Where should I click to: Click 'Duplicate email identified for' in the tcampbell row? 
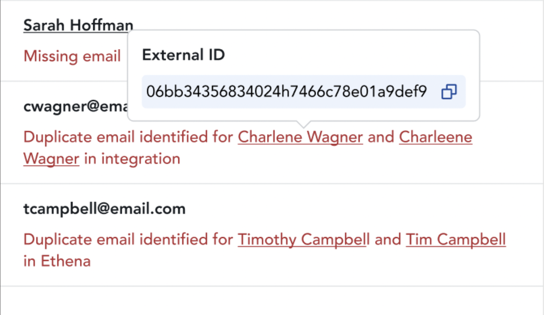tap(128, 240)
